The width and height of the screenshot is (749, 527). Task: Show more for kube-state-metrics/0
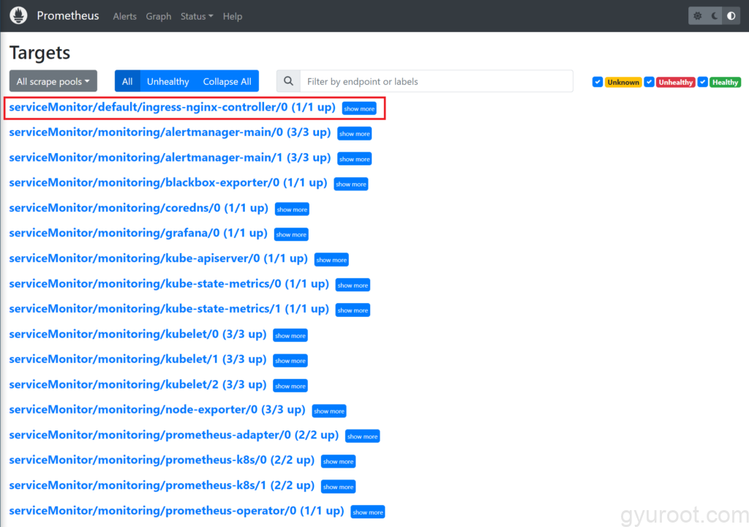(353, 285)
